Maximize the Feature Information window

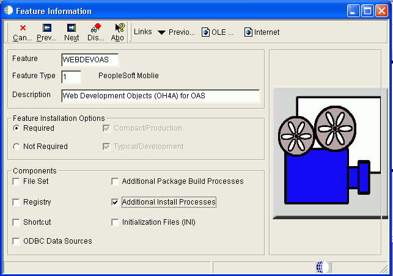tap(367, 11)
